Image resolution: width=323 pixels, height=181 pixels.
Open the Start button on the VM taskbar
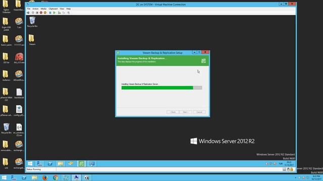pyautogui.click(x=30, y=163)
